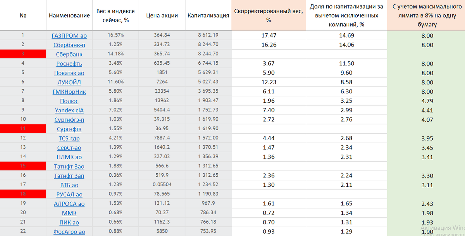The width and height of the screenshot is (465, 236).
Task: Click the ФосАгро ао link
Action: click(69, 232)
